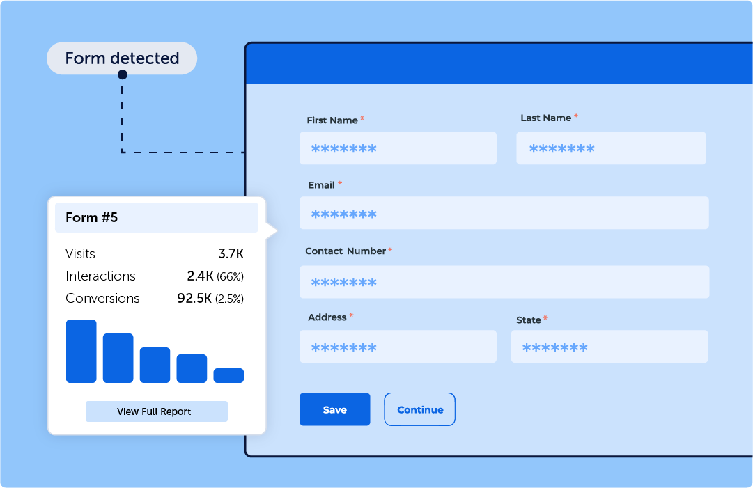
Task: Click the Interactions 2.4K value
Action: click(x=201, y=276)
